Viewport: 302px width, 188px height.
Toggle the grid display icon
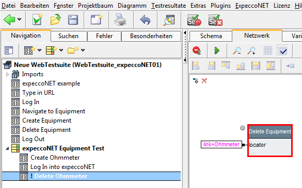[268, 50]
